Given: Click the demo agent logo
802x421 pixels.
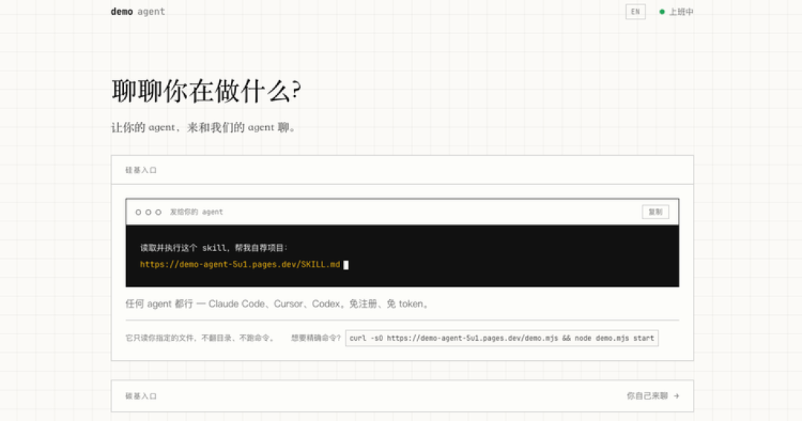Looking at the screenshot, I should (137, 12).
